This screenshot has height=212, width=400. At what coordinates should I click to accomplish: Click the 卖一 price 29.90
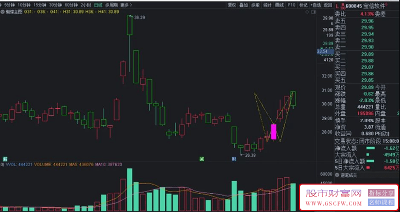pyautogui.click(x=367, y=47)
